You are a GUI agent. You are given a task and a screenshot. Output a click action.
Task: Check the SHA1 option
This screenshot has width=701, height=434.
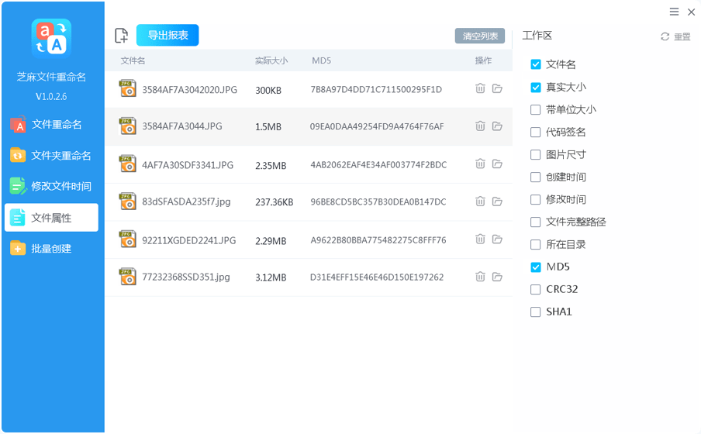tap(536, 312)
